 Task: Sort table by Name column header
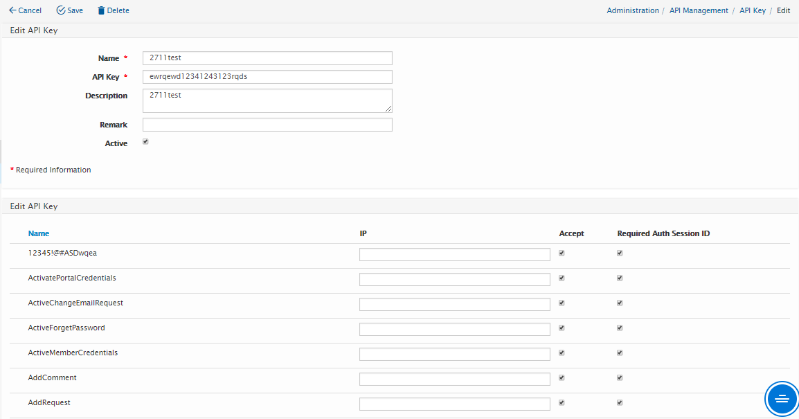(x=39, y=233)
